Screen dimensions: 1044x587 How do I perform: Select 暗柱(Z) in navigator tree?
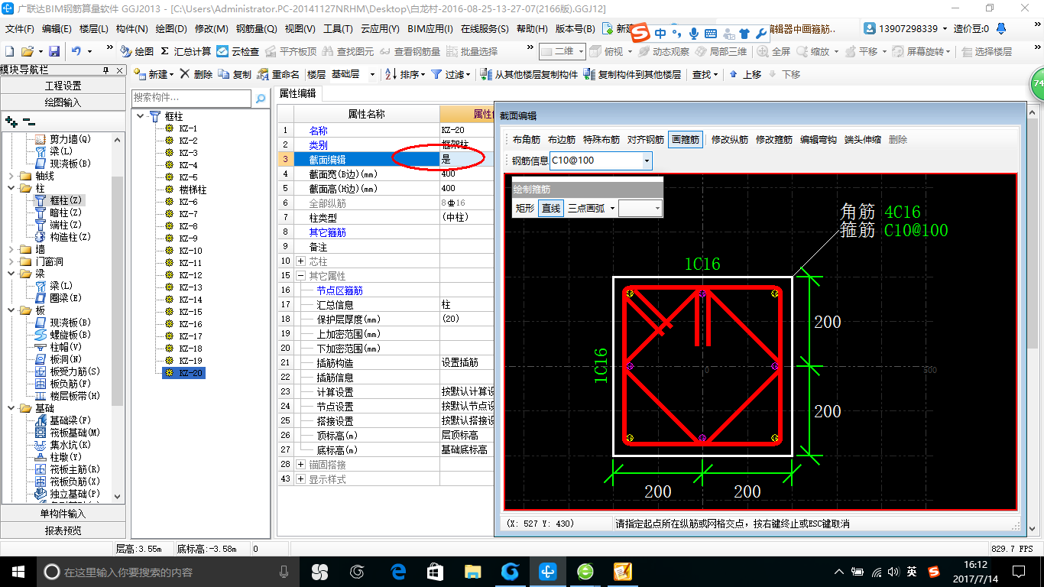65,212
